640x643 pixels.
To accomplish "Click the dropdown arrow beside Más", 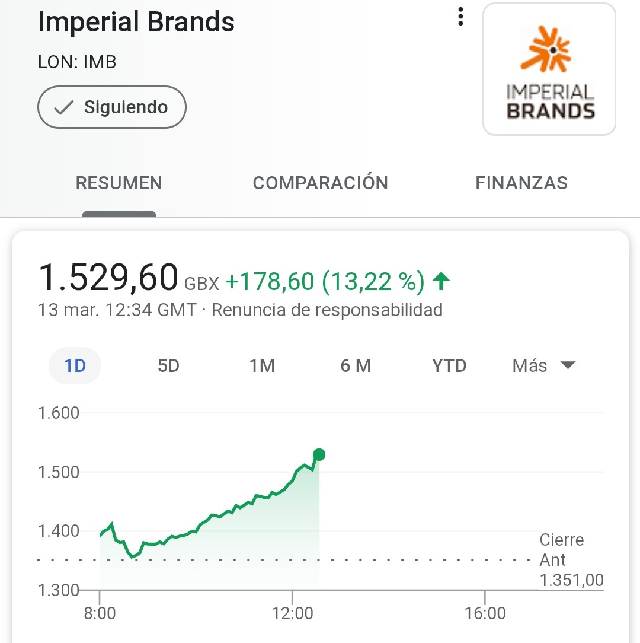I will coord(568,365).
